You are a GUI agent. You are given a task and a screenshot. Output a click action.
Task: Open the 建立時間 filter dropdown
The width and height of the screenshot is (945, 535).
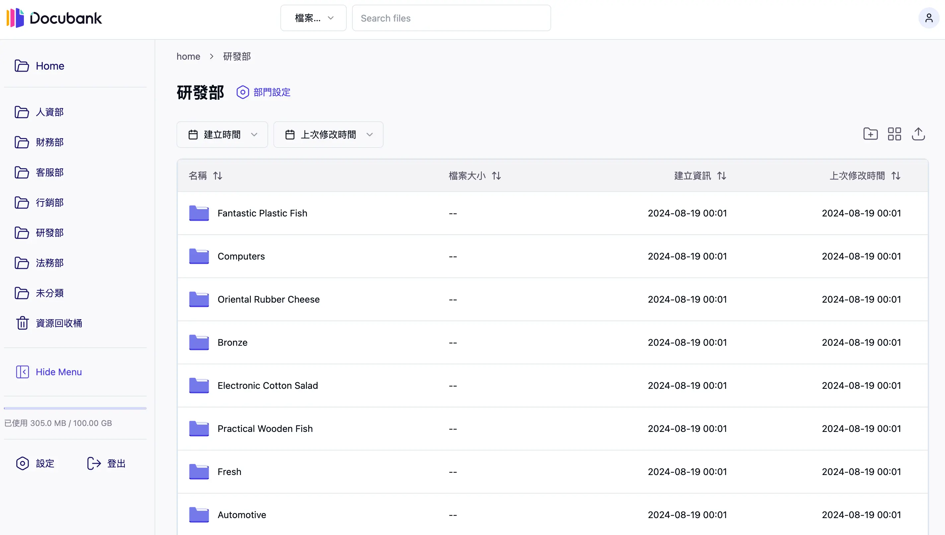click(x=222, y=135)
